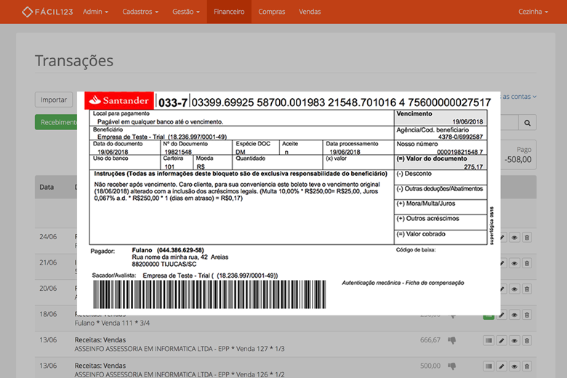Expand the Cezinha user menu
Viewport: 567px width, 378px height.
coord(533,12)
